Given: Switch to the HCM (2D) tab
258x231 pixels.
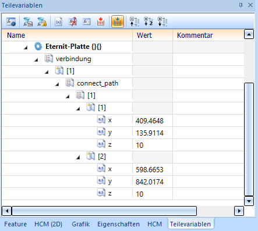Looking at the screenshot, I should tap(48, 224).
